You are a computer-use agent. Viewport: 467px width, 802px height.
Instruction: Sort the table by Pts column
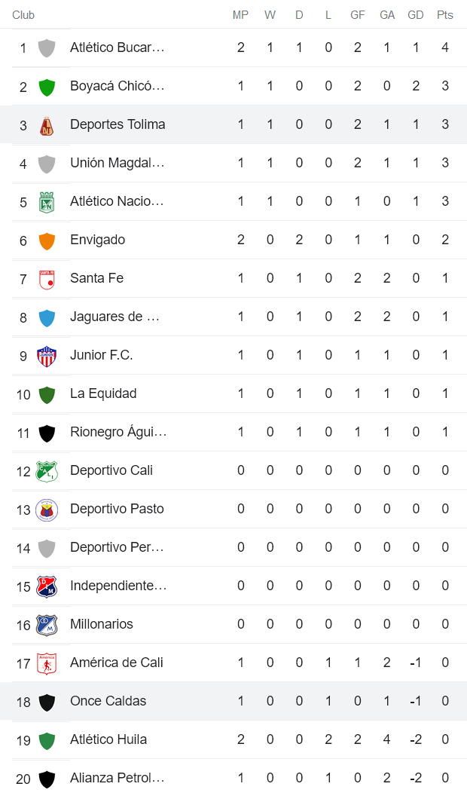point(444,14)
